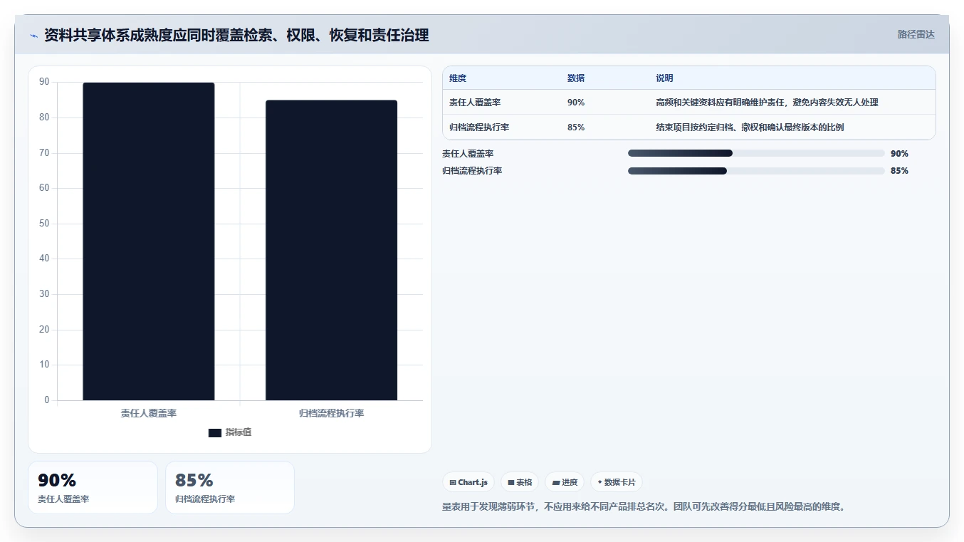Viewport: 964px width, 542px height.
Task: Click the 数据 column header
Action: click(576, 78)
